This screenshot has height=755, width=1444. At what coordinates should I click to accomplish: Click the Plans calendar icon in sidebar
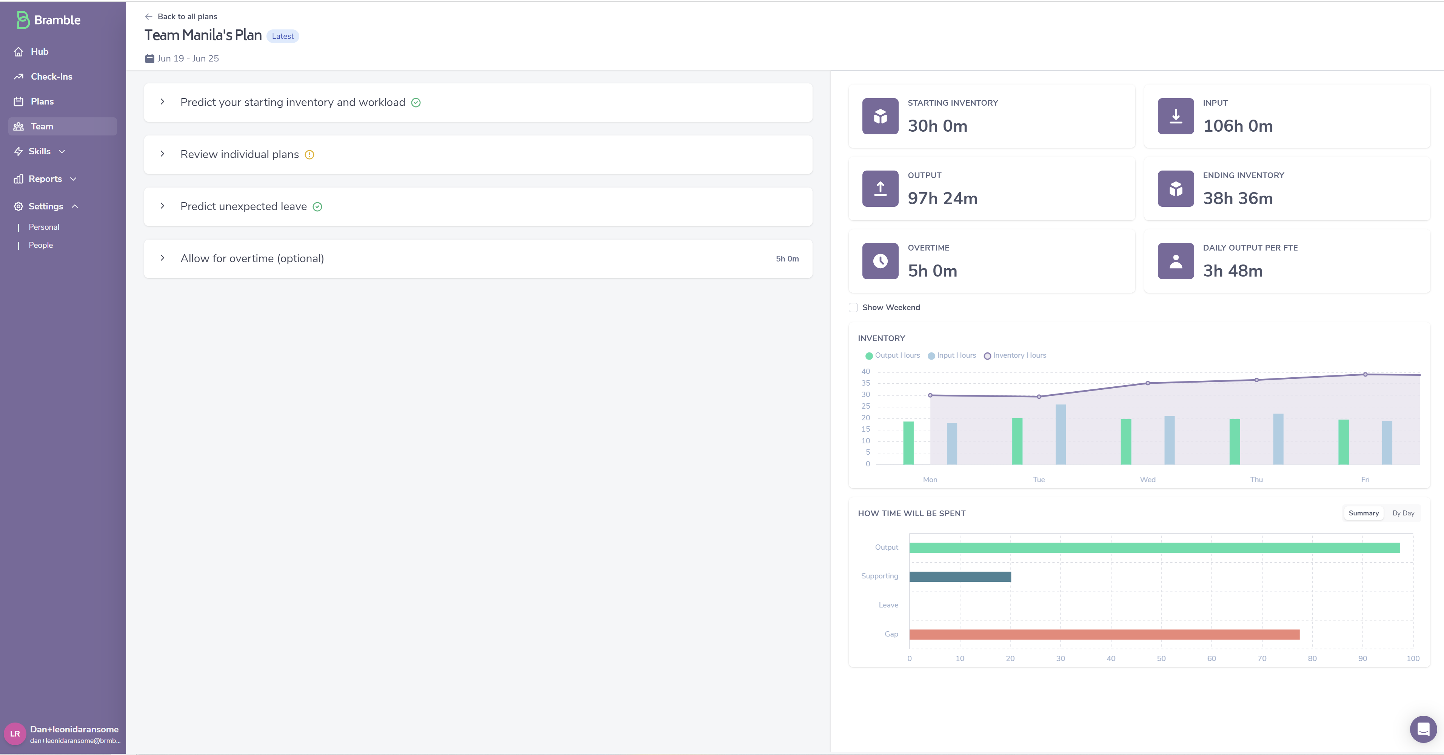pos(18,101)
